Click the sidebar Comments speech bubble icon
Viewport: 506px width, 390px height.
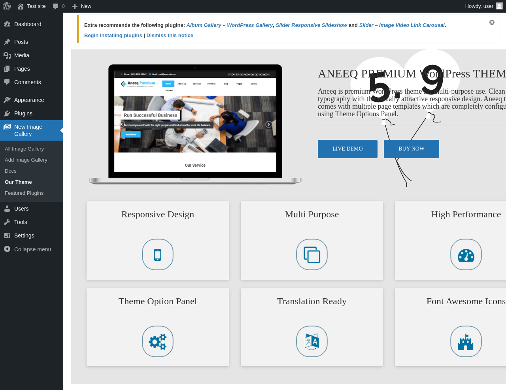click(7, 82)
